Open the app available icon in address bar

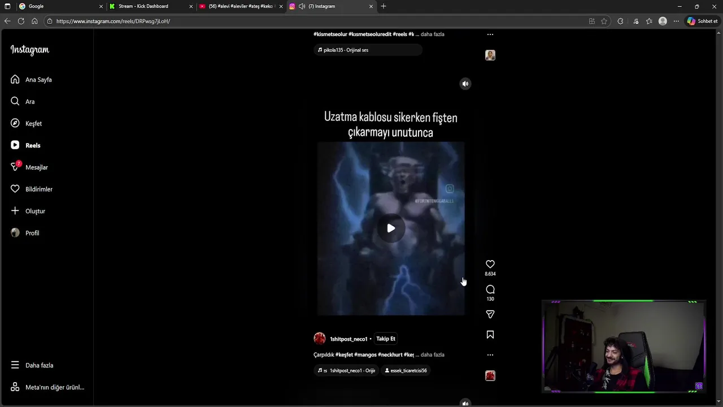click(591, 21)
